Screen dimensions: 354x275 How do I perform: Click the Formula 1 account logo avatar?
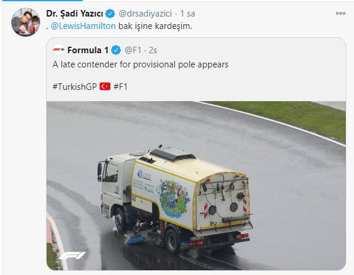point(58,50)
